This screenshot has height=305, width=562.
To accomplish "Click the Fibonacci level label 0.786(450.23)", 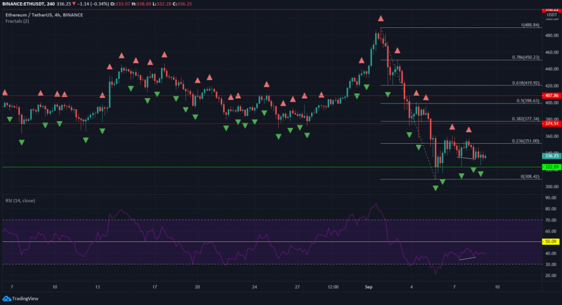I will (525, 57).
